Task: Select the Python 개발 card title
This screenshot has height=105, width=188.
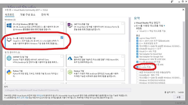Action: point(18,71)
